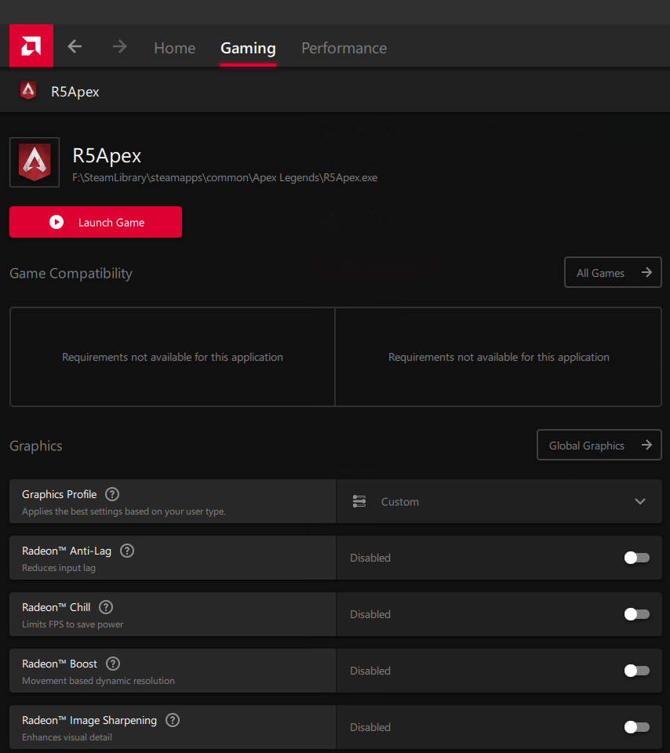Expand the Graphics Profile Custom dropdown
The image size is (670, 753).
click(x=499, y=501)
